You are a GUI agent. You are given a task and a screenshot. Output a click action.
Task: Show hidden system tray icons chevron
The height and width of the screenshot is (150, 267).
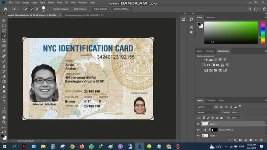point(226,146)
